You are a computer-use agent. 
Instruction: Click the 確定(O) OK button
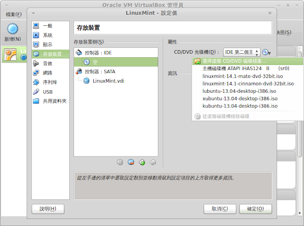[x=255, y=209]
